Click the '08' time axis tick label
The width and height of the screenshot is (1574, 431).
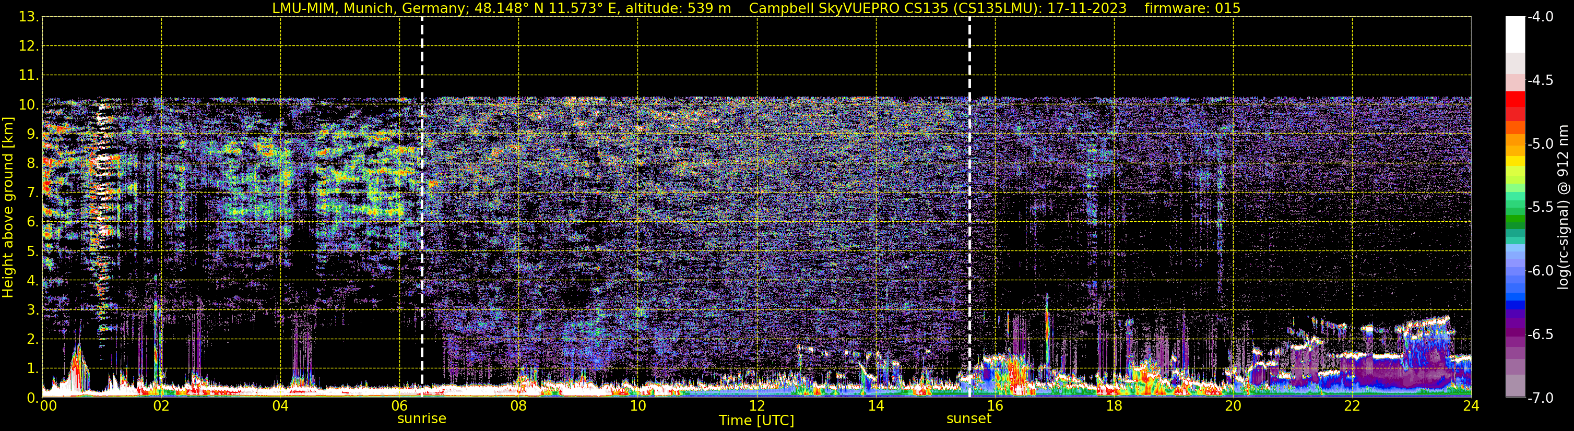click(519, 406)
